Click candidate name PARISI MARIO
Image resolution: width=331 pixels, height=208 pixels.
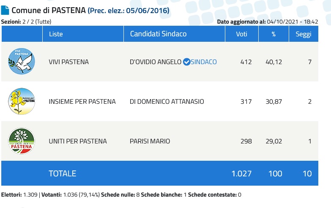[x=150, y=141]
